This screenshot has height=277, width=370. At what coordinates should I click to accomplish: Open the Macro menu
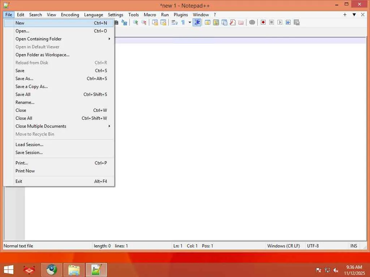[x=150, y=14]
